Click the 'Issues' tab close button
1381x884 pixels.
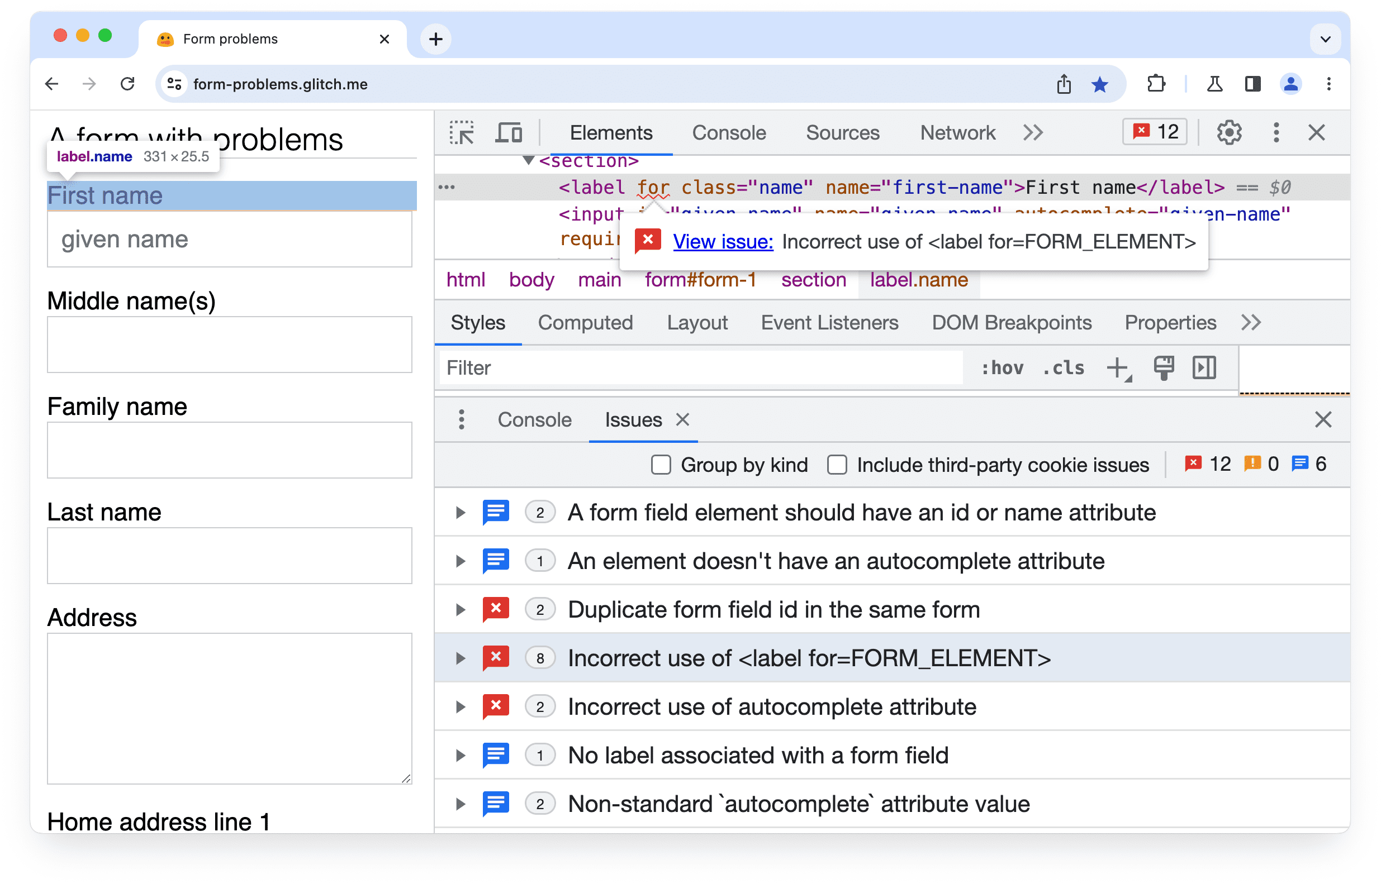[x=684, y=421]
